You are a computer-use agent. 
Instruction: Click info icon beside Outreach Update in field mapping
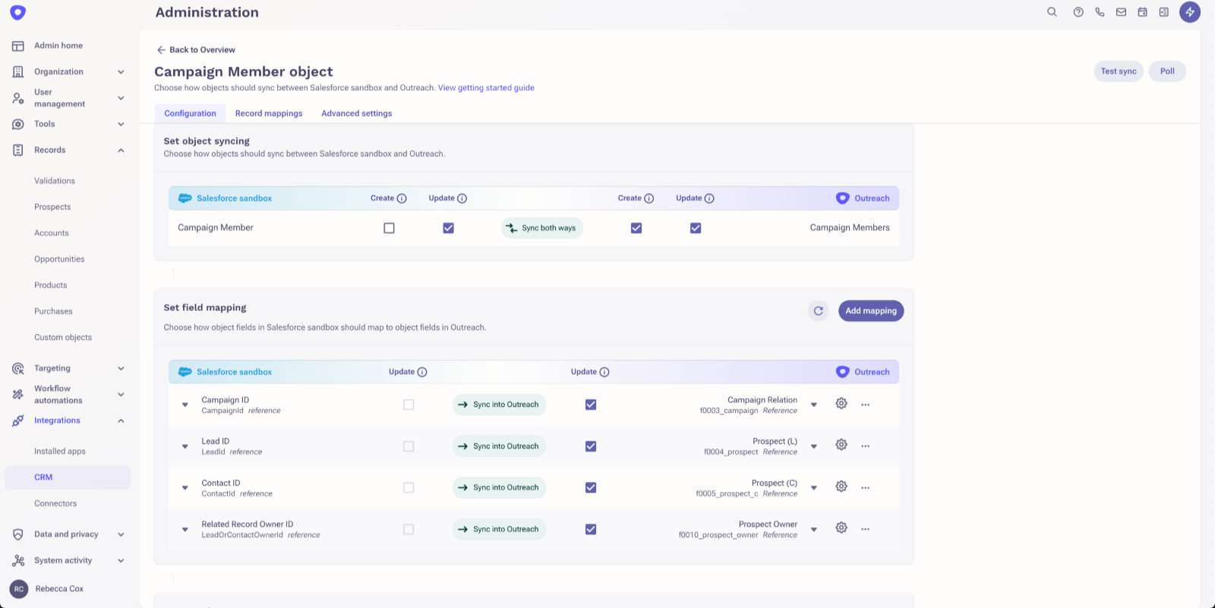click(604, 372)
